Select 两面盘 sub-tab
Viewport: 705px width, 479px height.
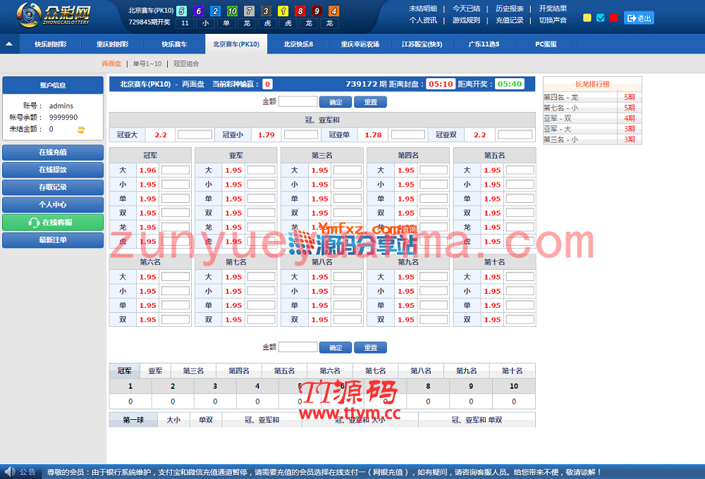click(x=111, y=64)
